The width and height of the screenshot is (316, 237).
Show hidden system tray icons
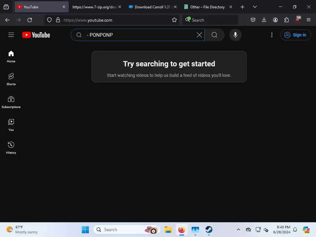239,230
